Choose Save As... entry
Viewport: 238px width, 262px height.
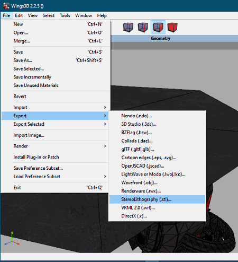click(x=56, y=60)
